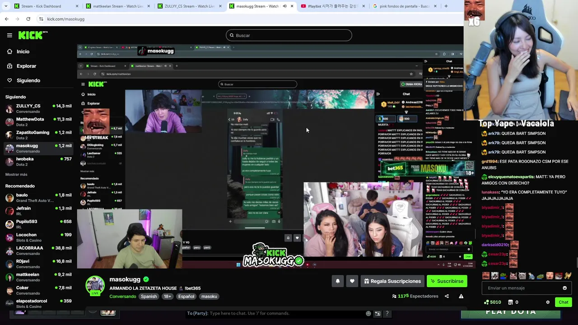578x325 pixels.
Task: Follow masokugg with the heart button
Action: [352, 281]
